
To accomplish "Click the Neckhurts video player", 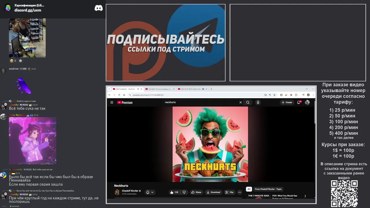I will [x=210, y=144].
